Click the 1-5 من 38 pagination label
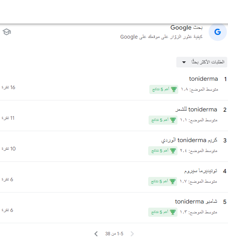This screenshot has height=241, width=228. 114,234
